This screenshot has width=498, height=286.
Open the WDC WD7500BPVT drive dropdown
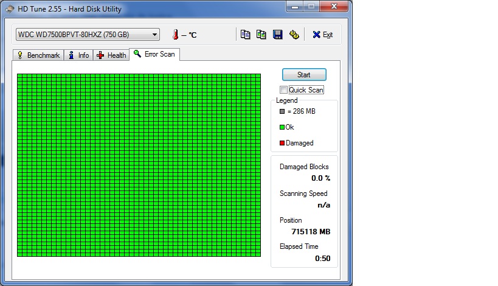(88, 35)
